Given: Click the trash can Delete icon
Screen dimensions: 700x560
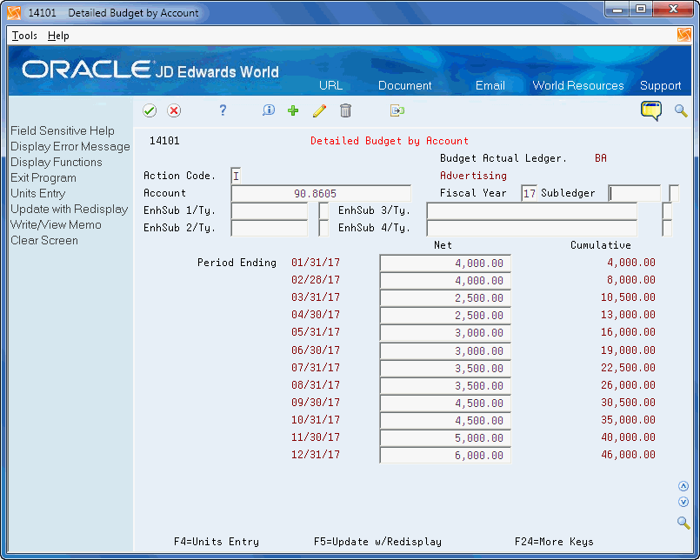Looking at the screenshot, I should coord(345,110).
